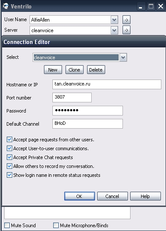
Task: Confirm with the OK button
Action: pyautogui.click(x=79, y=196)
